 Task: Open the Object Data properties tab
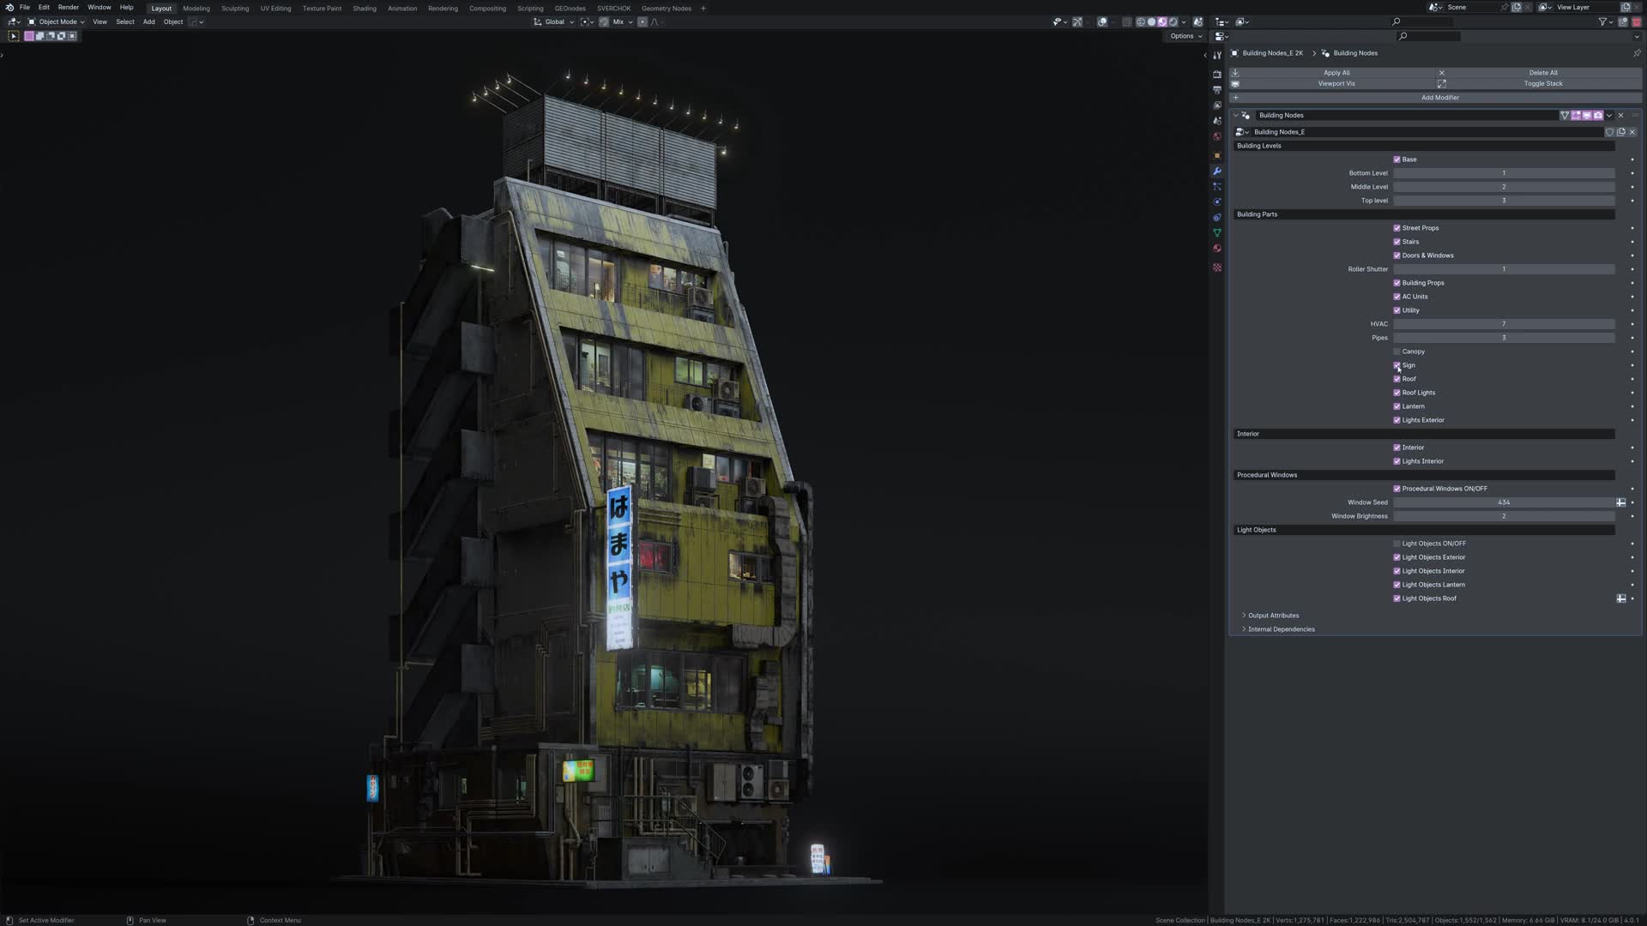(1216, 233)
